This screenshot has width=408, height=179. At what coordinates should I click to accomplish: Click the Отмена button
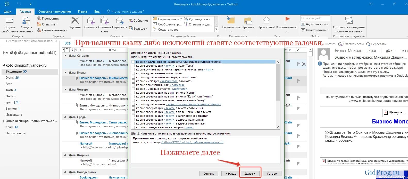click(209, 174)
